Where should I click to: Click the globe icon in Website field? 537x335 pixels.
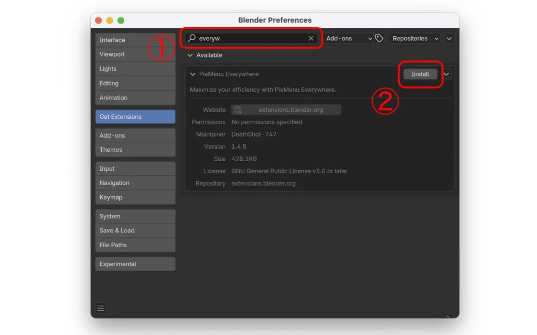238,110
